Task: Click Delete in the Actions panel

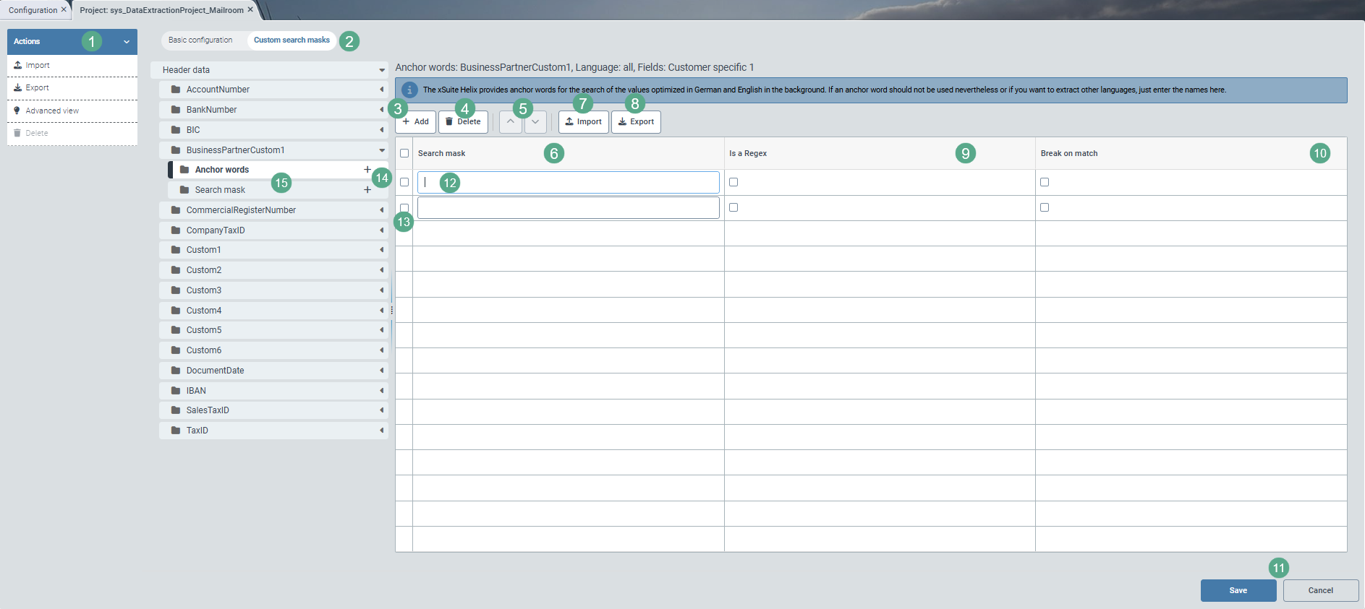Action: click(72, 134)
